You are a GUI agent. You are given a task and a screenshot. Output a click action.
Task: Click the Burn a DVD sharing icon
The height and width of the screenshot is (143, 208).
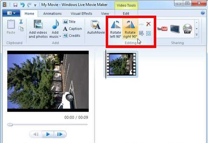(x=187, y=29)
